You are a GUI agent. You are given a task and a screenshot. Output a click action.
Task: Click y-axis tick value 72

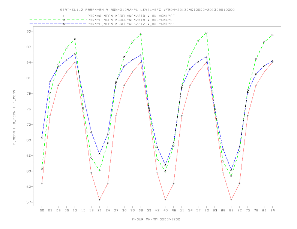[28, 125]
